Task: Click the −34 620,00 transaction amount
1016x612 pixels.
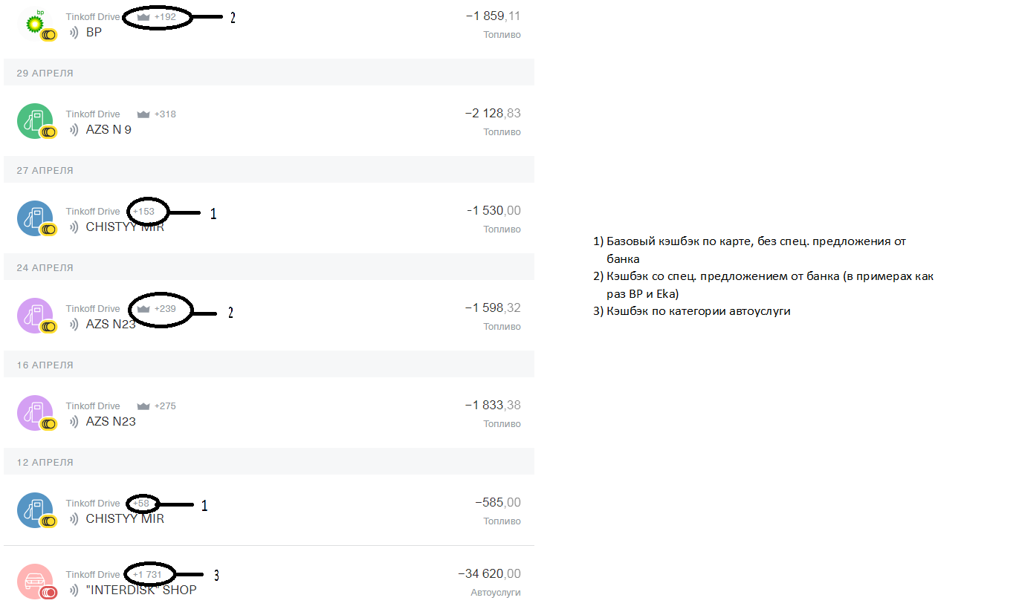Action: coord(489,574)
